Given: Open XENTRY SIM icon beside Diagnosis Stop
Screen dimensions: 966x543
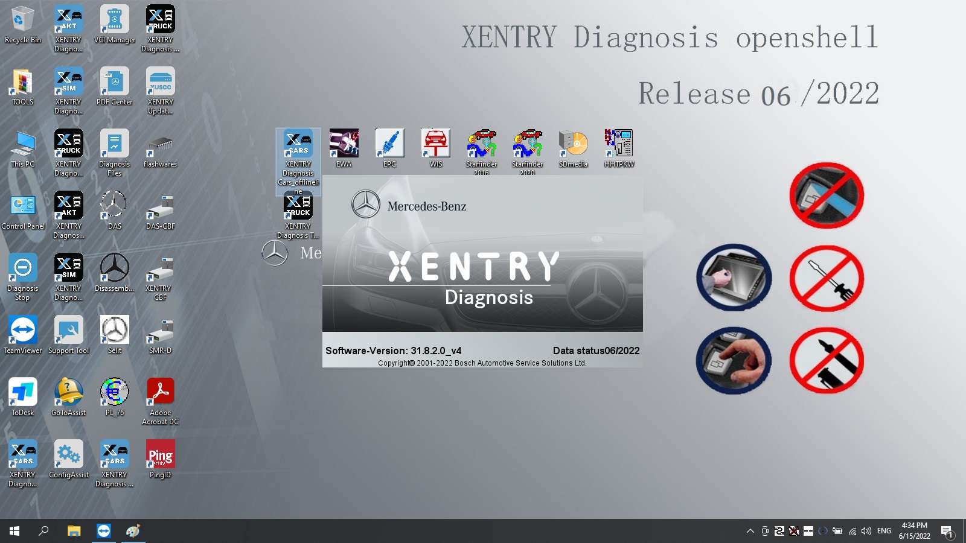Looking at the screenshot, I should [69, 277].
